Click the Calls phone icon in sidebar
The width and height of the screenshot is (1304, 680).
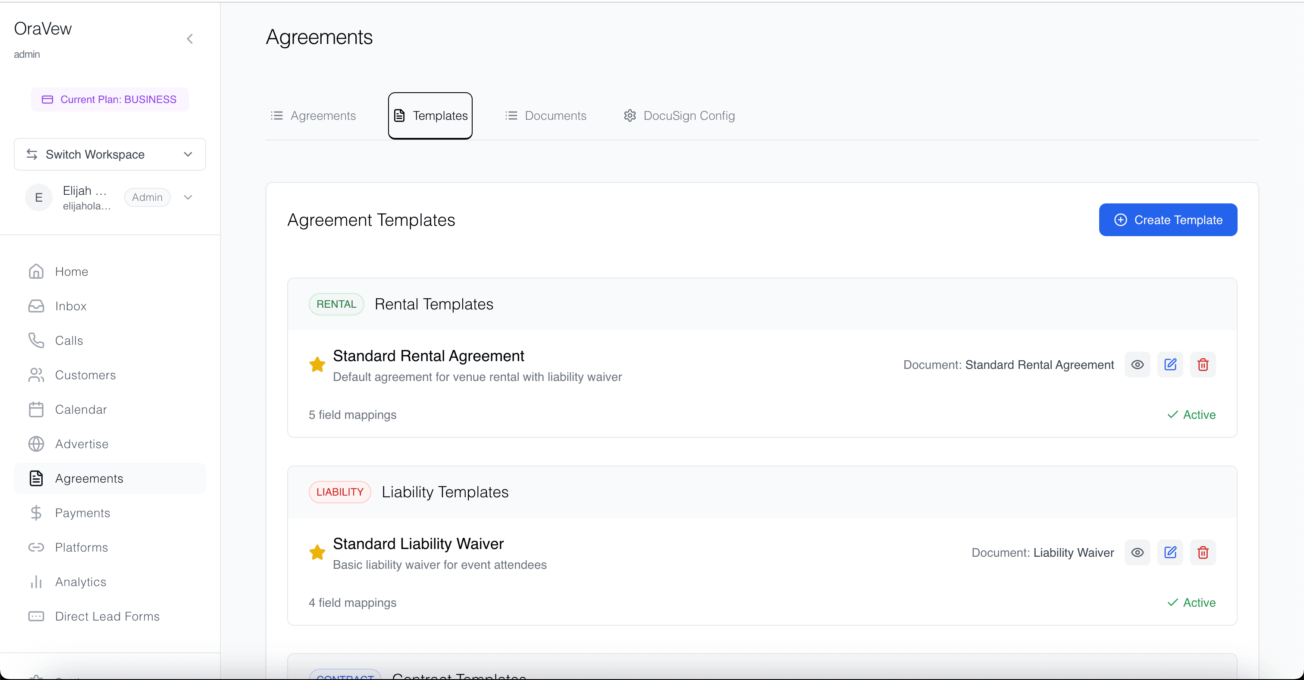pos(36,340)
